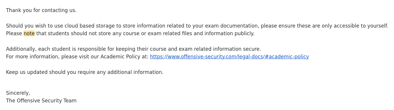Click the "Thank you for contacting us." line
This screenshot has height=110, width=394.
tap(41, 10)
